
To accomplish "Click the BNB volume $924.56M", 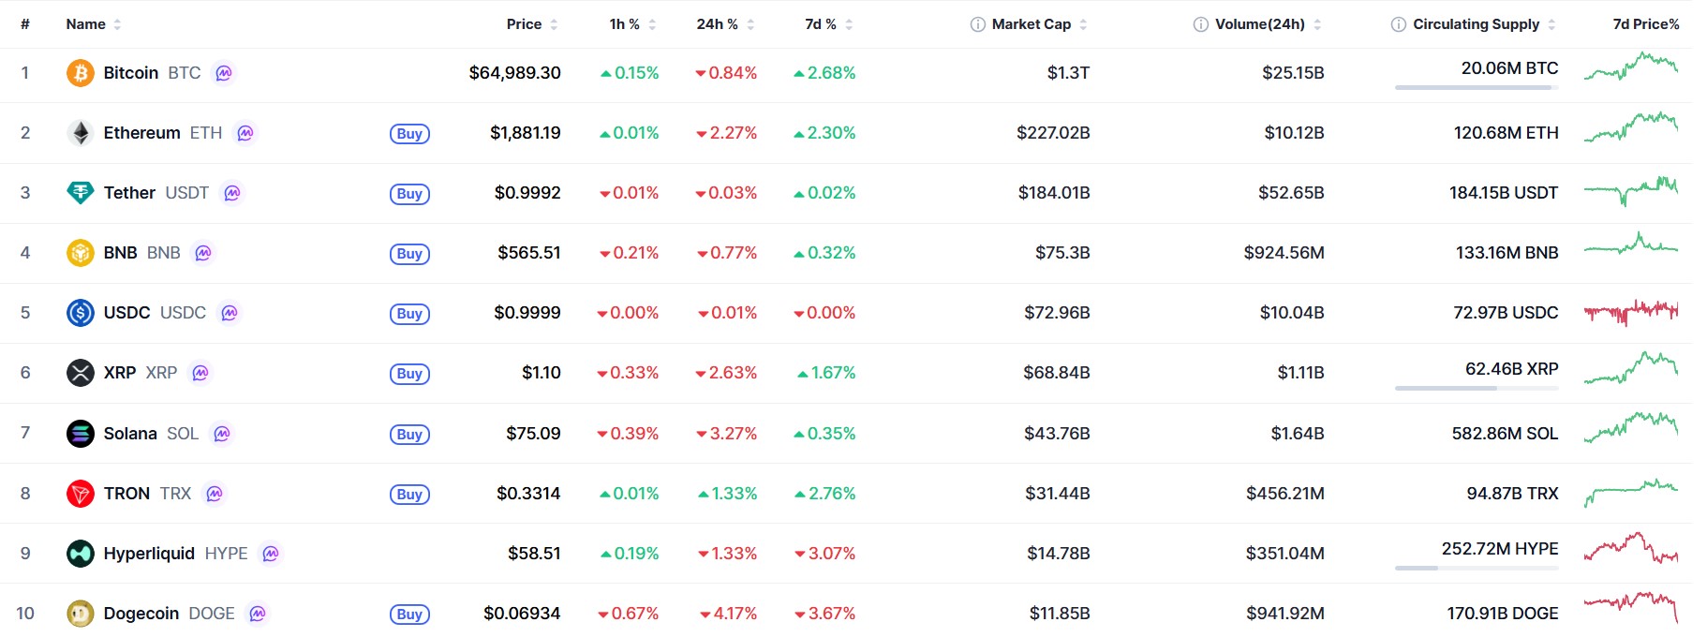I will [x=1284, y=253].
